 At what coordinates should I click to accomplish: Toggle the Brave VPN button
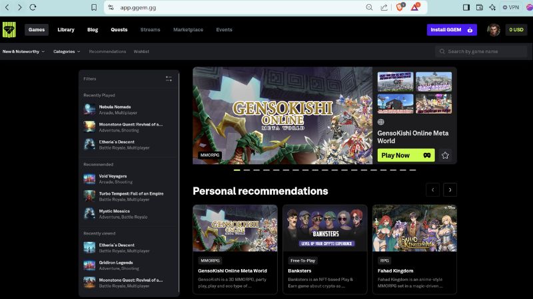point(512,7)
